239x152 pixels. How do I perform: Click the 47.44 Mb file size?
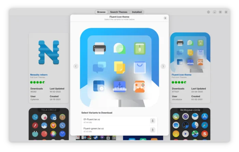[x=88, y=122]
